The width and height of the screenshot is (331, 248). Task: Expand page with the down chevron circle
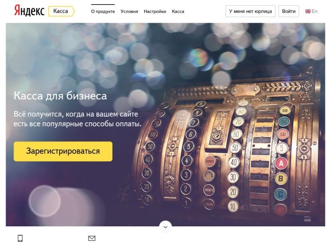[x=165, y=227]
